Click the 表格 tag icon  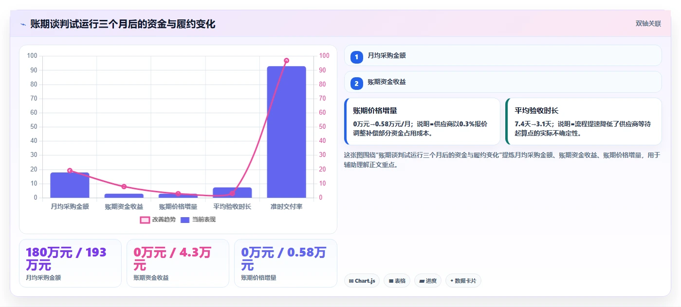tap(391, 281)
